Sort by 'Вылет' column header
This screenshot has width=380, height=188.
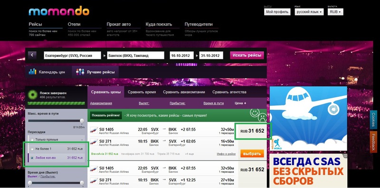click(x=144, y=103)
